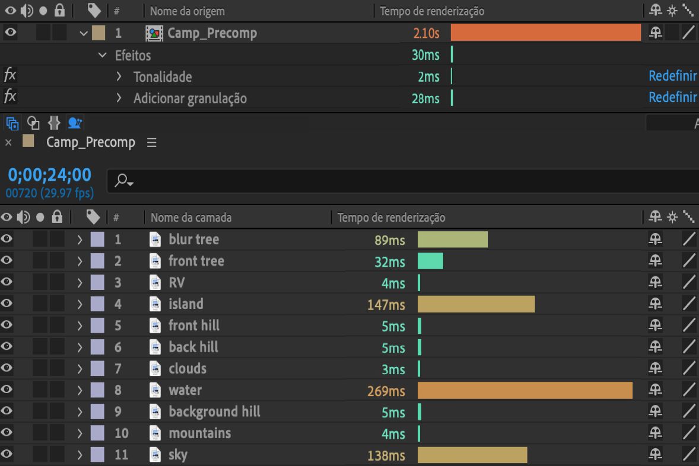This screenshot has width=699, height=466.
Task: Click the layer switches pane icon
Action: click(x=11, y=123)
